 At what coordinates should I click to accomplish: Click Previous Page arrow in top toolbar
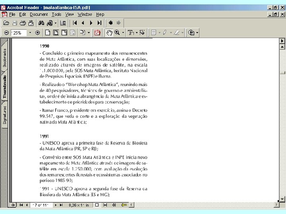pos(83,23)
